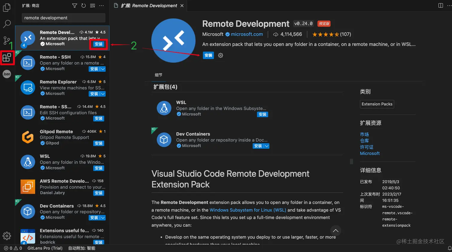Open install dropdown for Remote - SSH
The image size is (452, 252).
(103, 69)
